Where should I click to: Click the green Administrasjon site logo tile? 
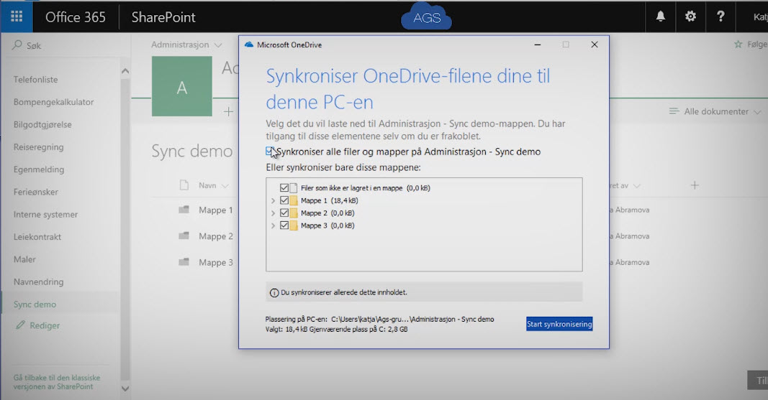click(182, 88)
